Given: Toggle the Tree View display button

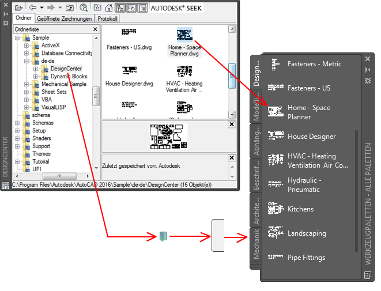Looking at the screenshot, I should [120, 8].
